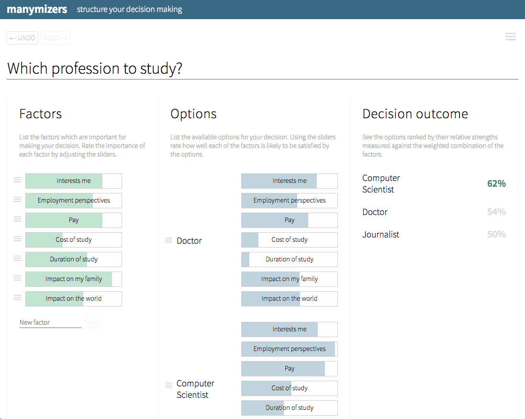Viewport: 525px width, 419px height.
Task: Open the hamburger menu at top right
Action: [x=510, y=37]
